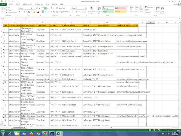Switch to the PAGE LAYOUT tab
This screenshot has height=136, width=181.
28,4
